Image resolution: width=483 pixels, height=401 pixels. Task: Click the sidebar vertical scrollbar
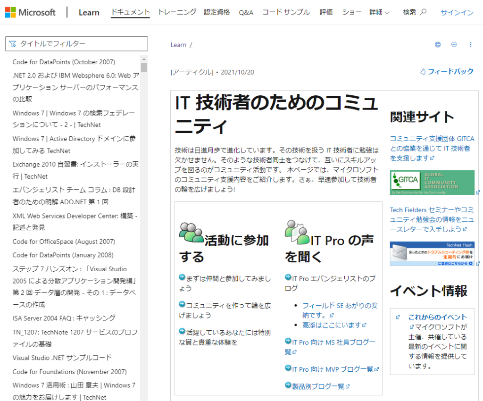tap(144, 226)
